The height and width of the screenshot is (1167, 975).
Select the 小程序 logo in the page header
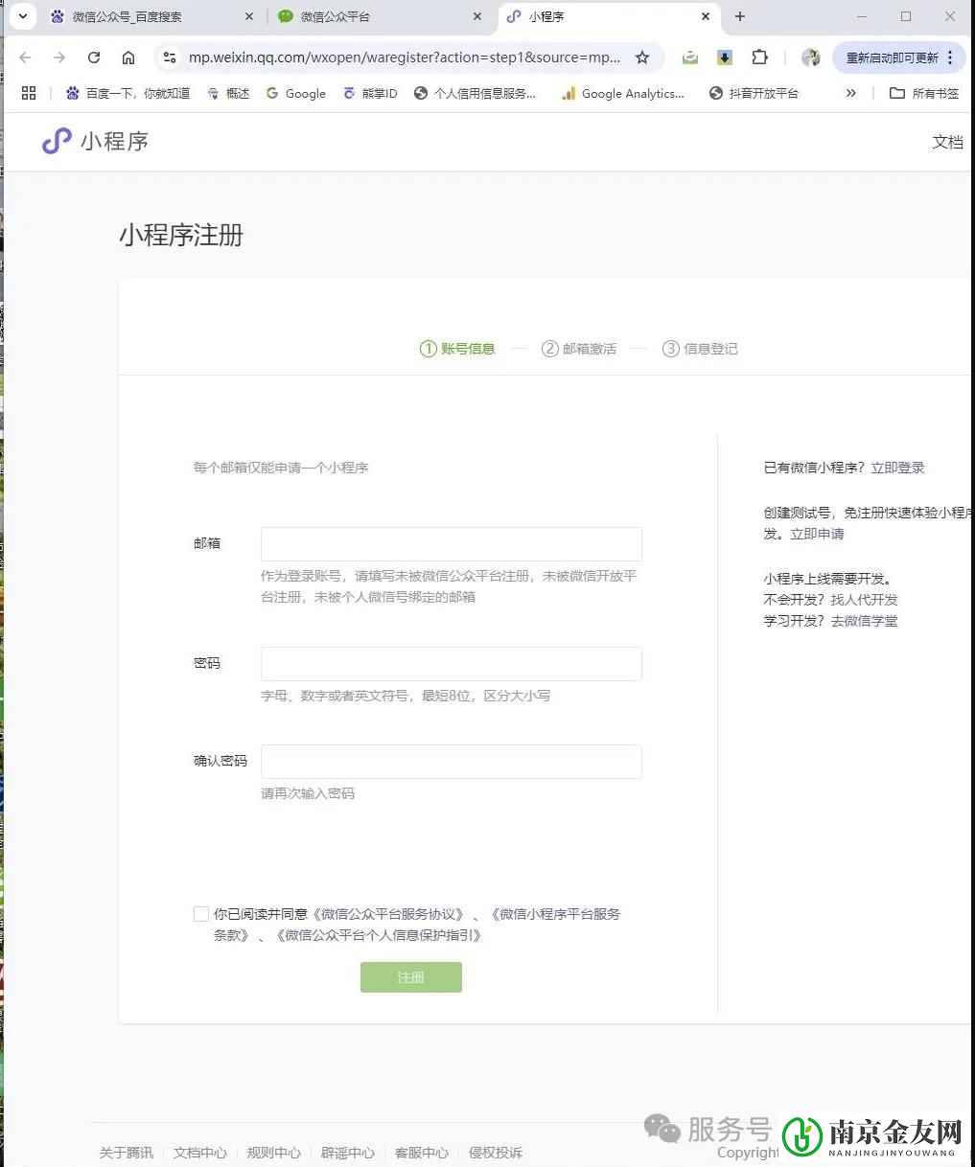click(x=93, y=142)
